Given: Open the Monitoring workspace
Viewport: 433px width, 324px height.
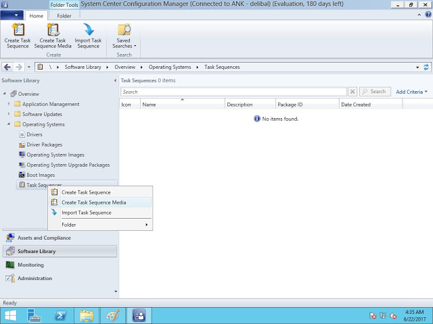Looking at the screenshot, I should [x=30, y=265].
